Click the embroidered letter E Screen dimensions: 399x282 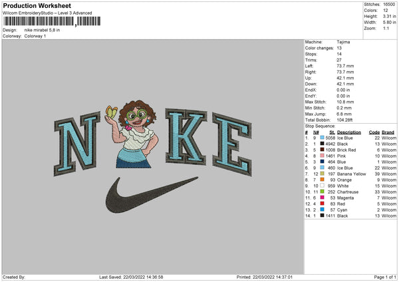tap(232, 144)
